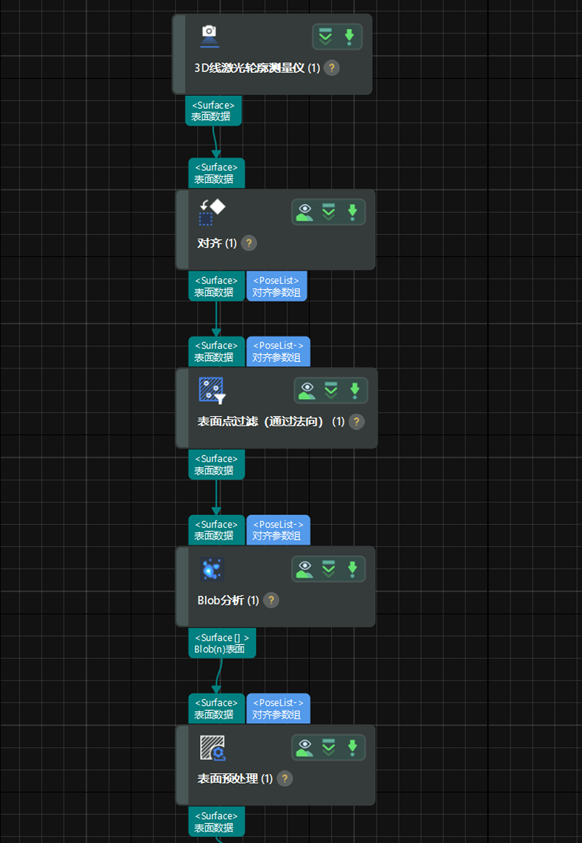The height and width of the screenshot is (843, 582).
Task: Toggle visualization eye on 表面预处理 (1)
Action: pyautogui.click(x=305, y=747)
